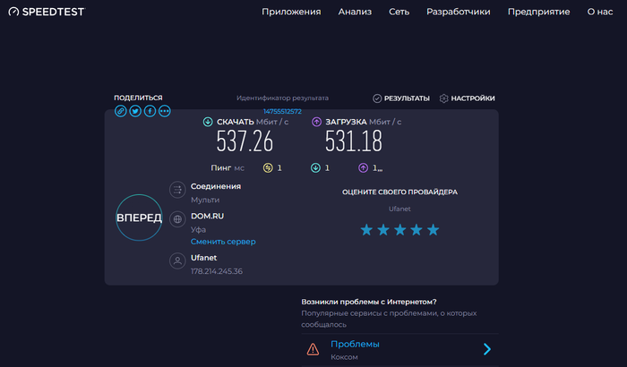The image size is (627, 367).
Task: Open the О нас menu
Action: click(x=600, y=12)
